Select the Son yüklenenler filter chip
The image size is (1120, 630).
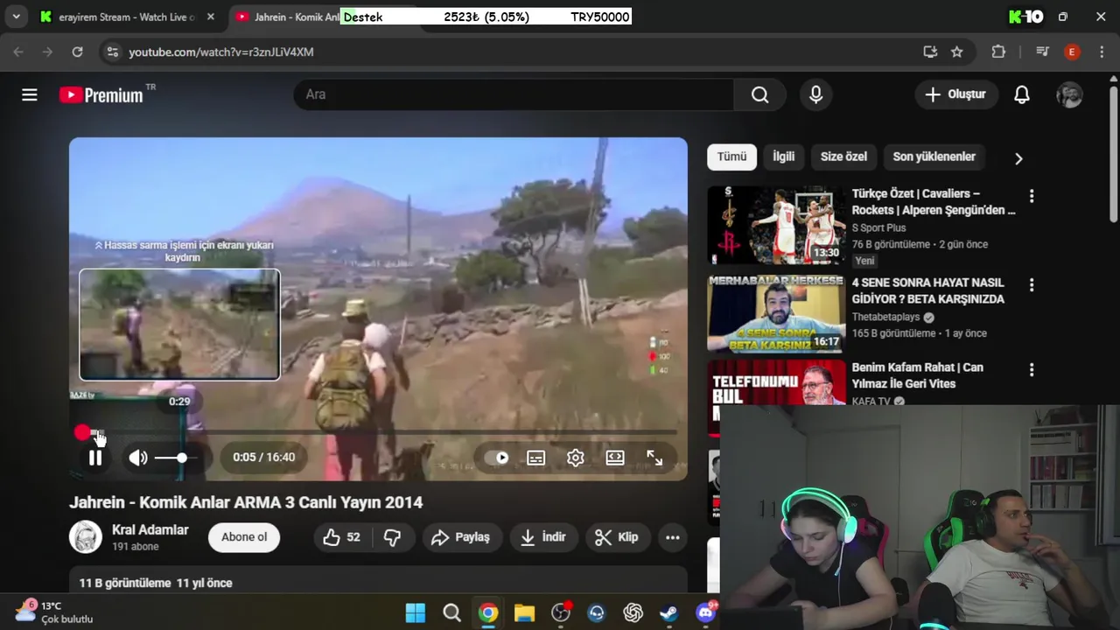[934, 157]
